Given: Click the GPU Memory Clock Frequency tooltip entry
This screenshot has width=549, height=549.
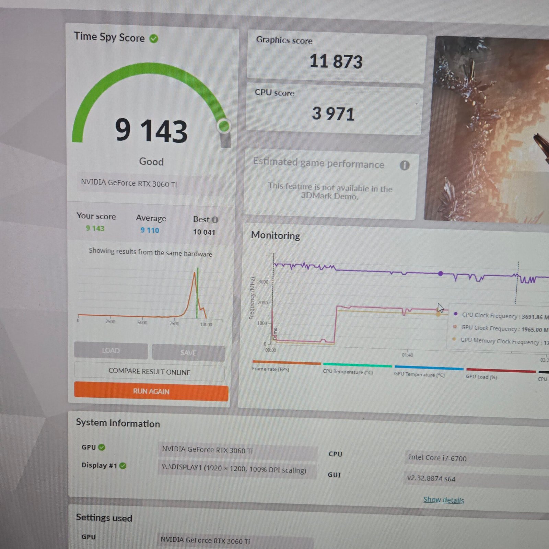Looking at the screenshot, I should click(500, 341).
